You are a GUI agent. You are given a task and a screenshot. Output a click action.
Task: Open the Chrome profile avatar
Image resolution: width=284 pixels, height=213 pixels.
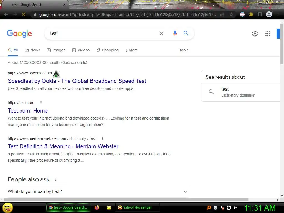269,14
